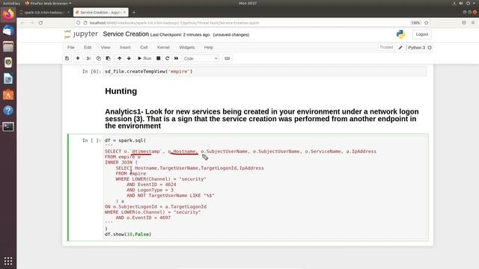This screenshot has height=269, width=479.
Task: Open Help from the dock
Action: [8, 111]
